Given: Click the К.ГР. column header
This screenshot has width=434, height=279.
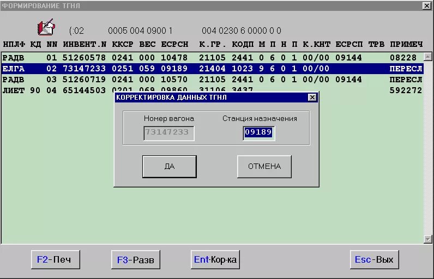Looking at the screenshot, I should point(213,44).
